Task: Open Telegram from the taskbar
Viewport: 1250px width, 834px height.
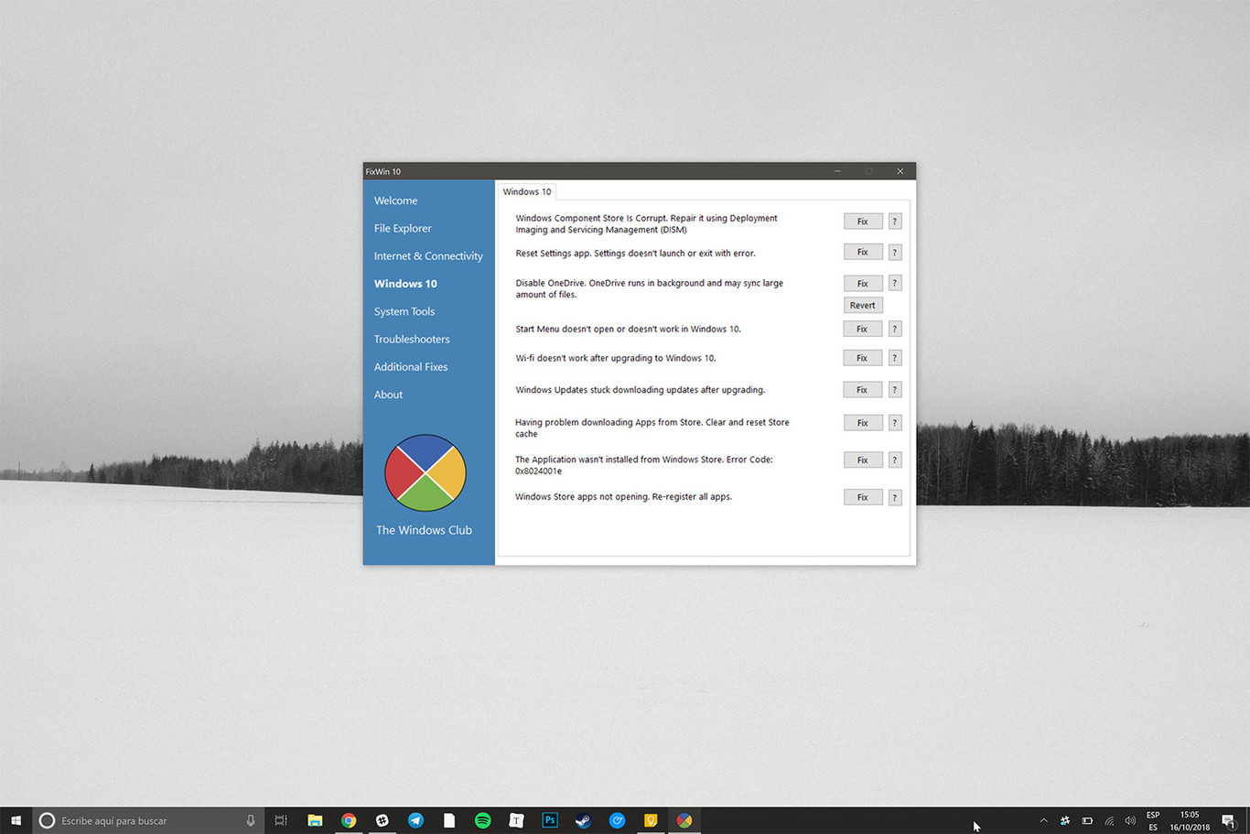Action: click(x=415, y=820)
